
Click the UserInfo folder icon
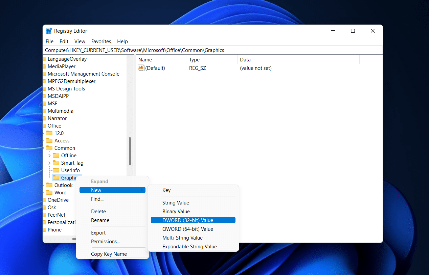coord(56,170)
